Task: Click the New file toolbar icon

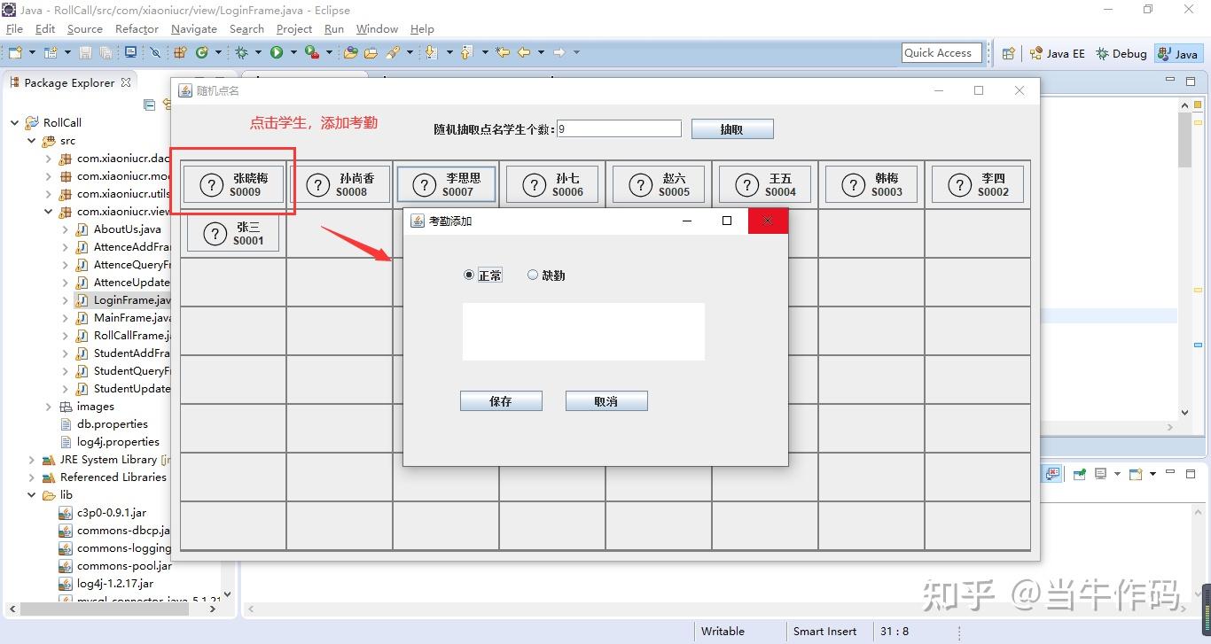Action: point(15,53)
